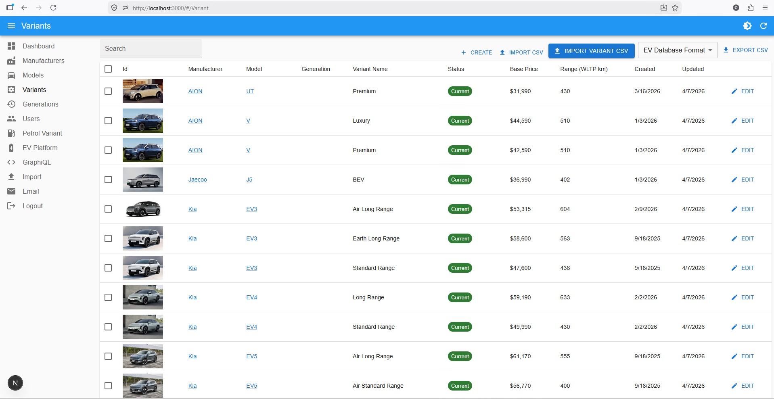The height and width of the screenshot is (399, 774).
Task: Sort by Base Price column header
Action: (x=523, y=69)
